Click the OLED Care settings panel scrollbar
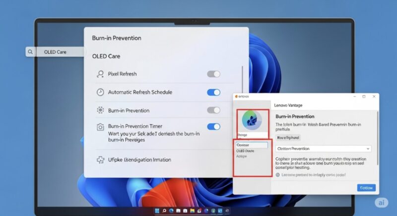 coord(242,80)
